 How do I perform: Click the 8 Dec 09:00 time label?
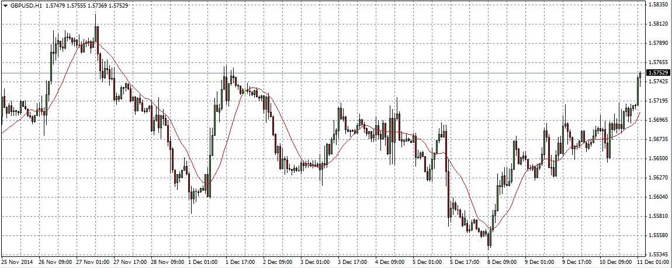point(504,262)
